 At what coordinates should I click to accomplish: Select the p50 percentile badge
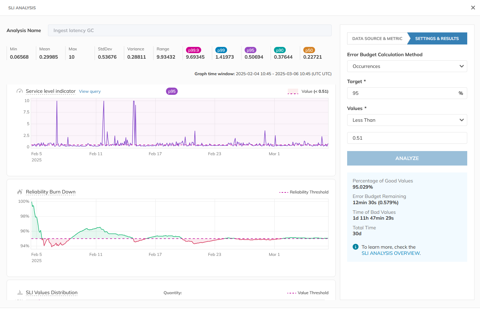(x=309, y=50)
